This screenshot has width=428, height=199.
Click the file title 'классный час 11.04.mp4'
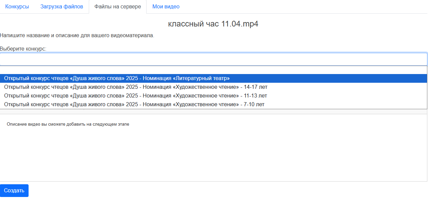click(213, 24)
